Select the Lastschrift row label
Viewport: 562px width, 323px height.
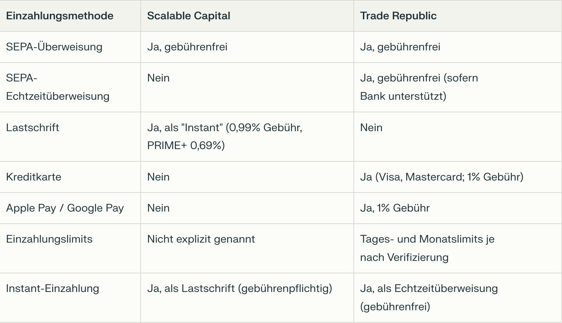point(33,128)
